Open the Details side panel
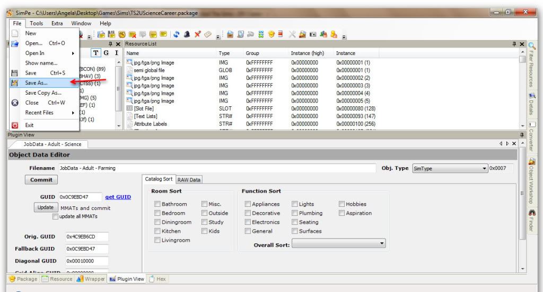 531,104
